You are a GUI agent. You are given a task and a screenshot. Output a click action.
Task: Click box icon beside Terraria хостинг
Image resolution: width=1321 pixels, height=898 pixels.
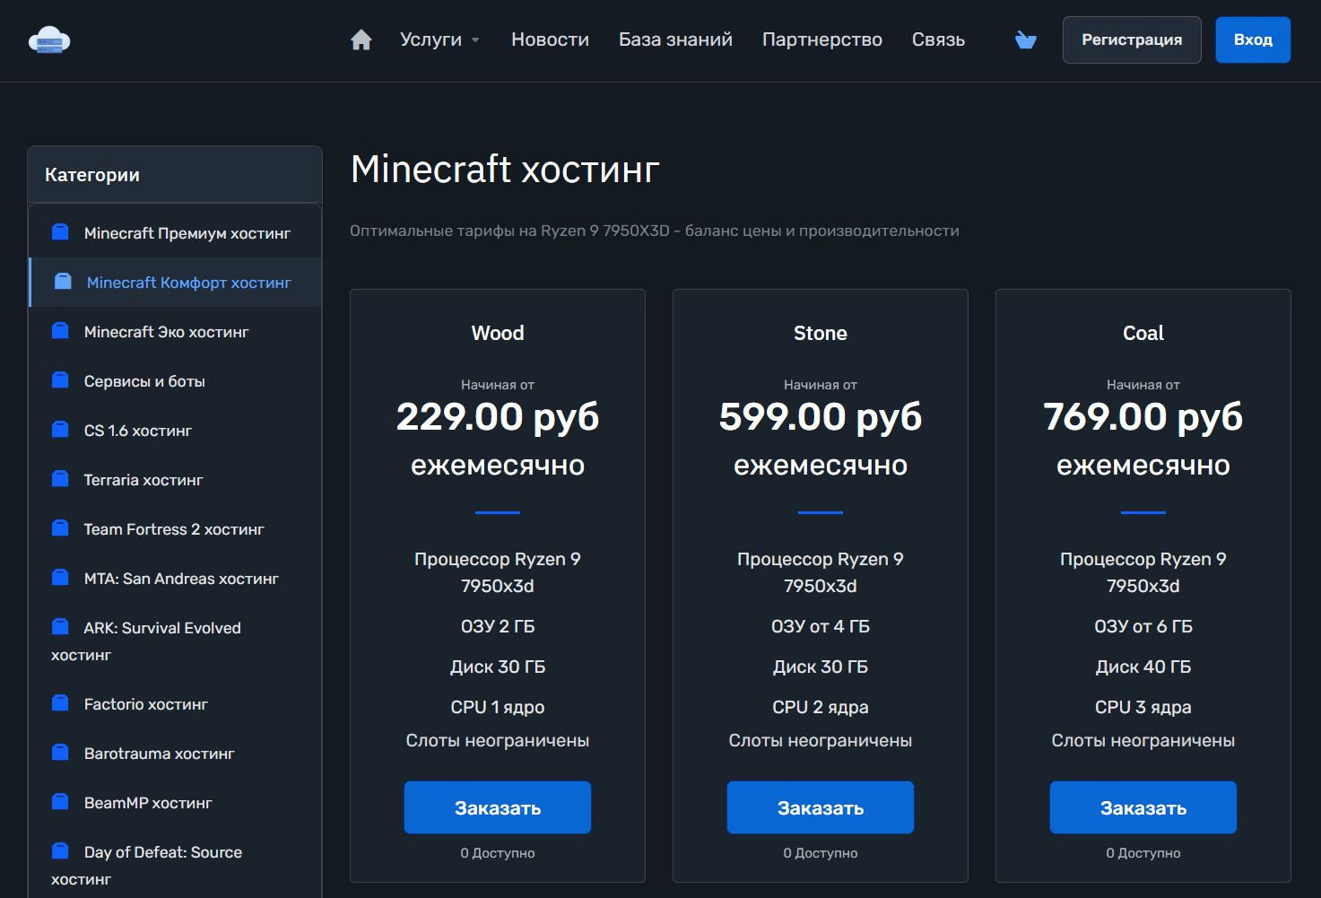[60, 479]
